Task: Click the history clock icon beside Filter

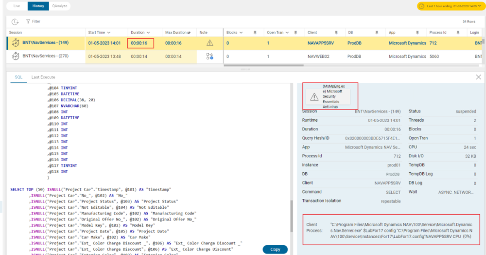Action: [x=15, y=22]
